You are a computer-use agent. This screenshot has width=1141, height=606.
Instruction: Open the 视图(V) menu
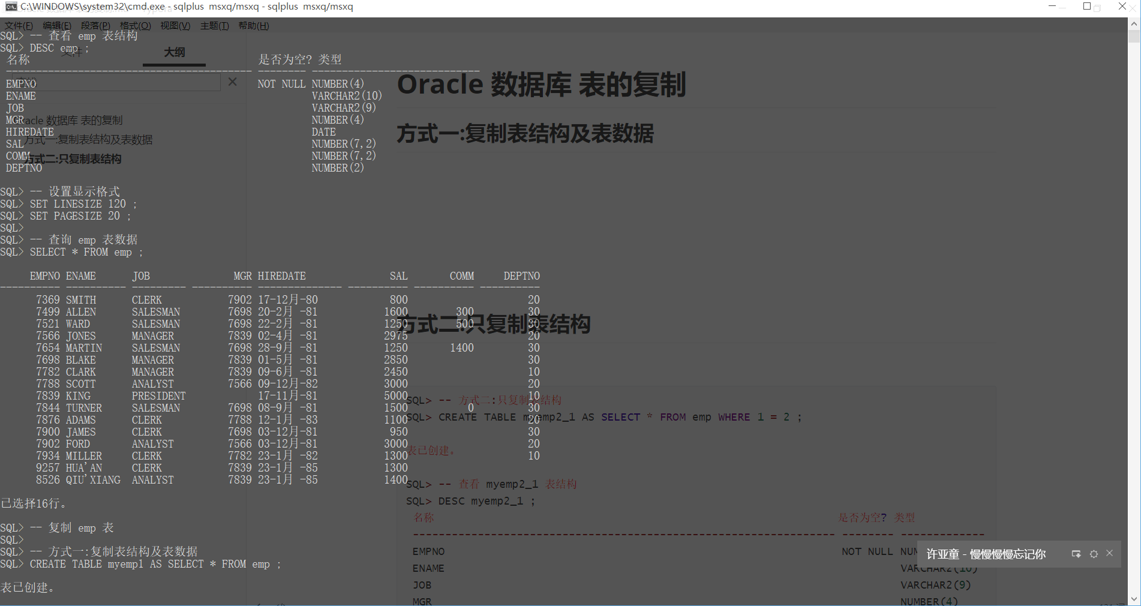click(175, 26)
